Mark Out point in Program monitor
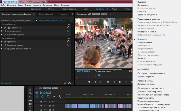The height and width of the screenshot is (111, 181). click(101, 82)
